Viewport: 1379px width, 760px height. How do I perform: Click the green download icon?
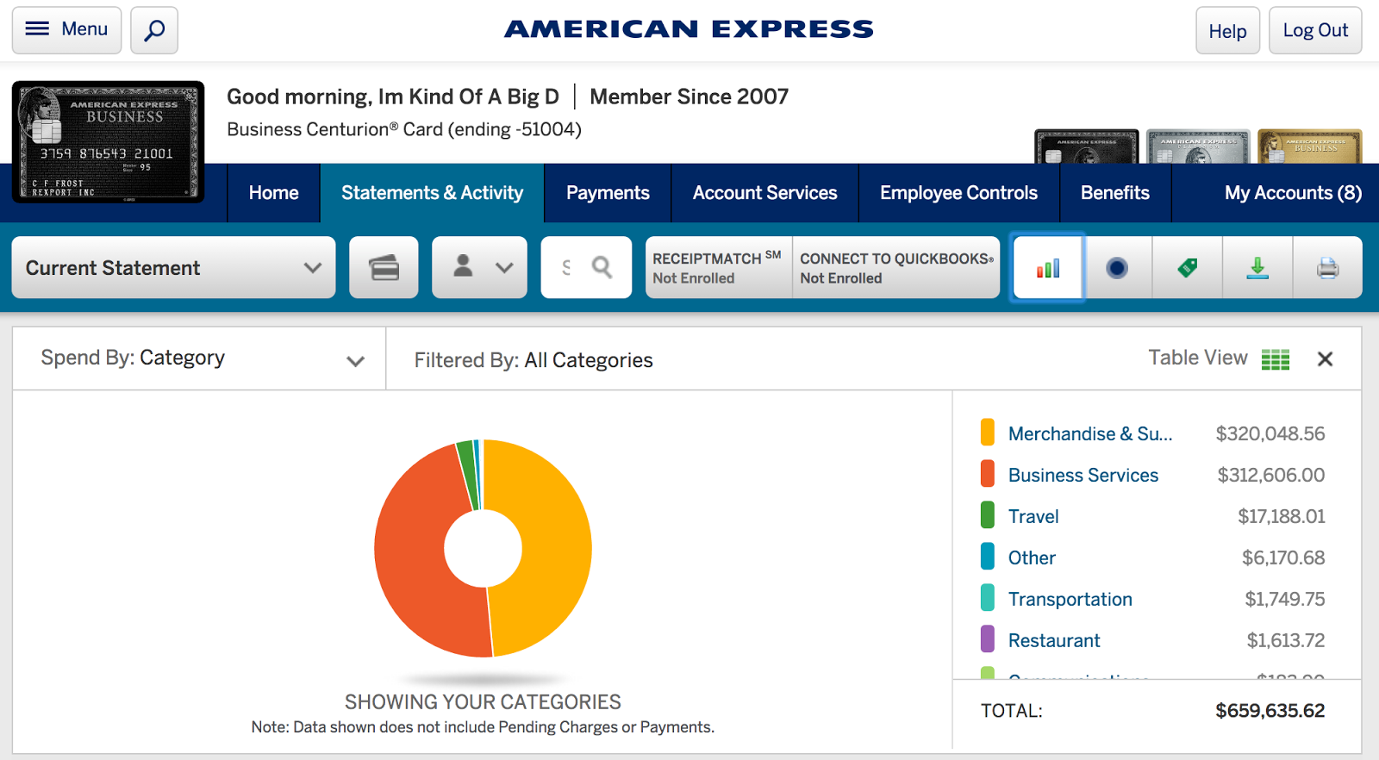pyautogui.click(x=1257, y=268)
